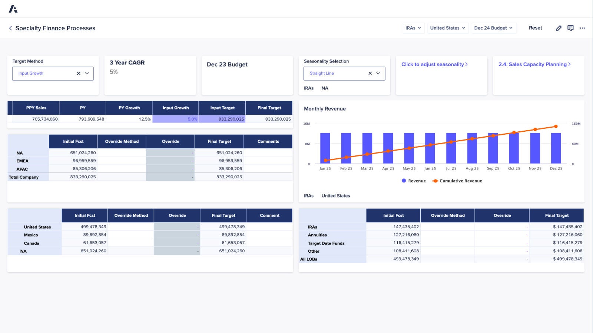Viewport: 593px width, 333px height.
Task: Clear the Straight Line selection with the X icon
Action: pyautogui.click(x=370, y=73)
